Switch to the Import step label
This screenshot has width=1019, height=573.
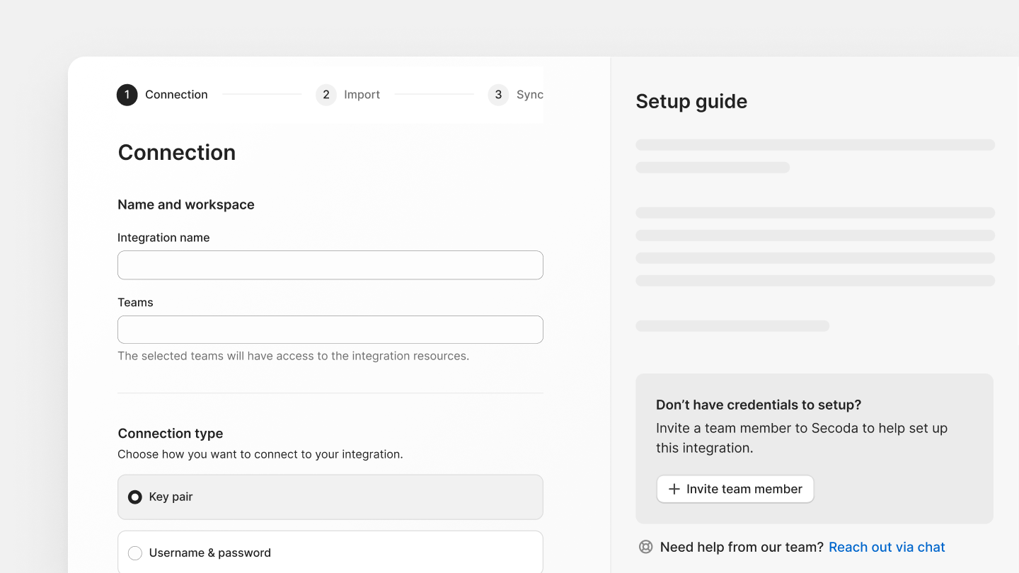point(362,95)
